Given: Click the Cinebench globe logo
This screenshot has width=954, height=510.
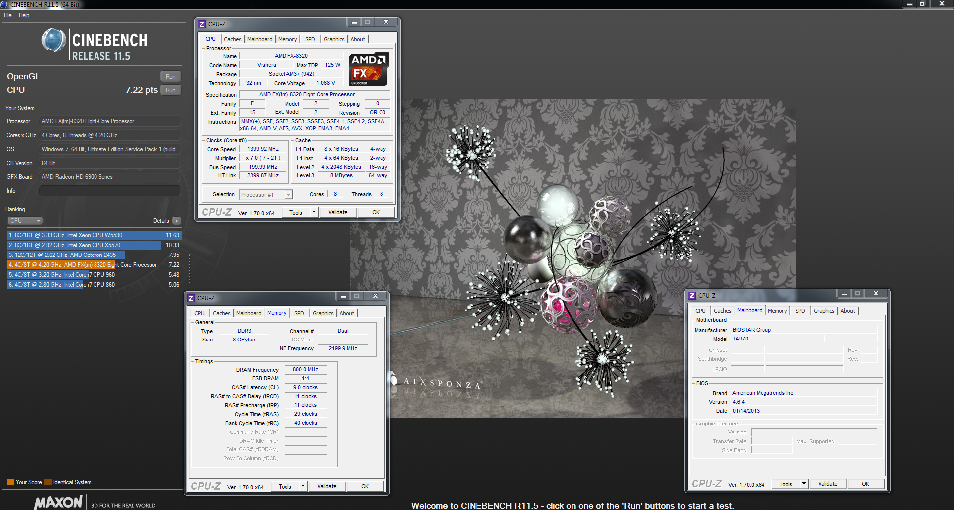Looking at the screenshot, I should click(54, 41).
